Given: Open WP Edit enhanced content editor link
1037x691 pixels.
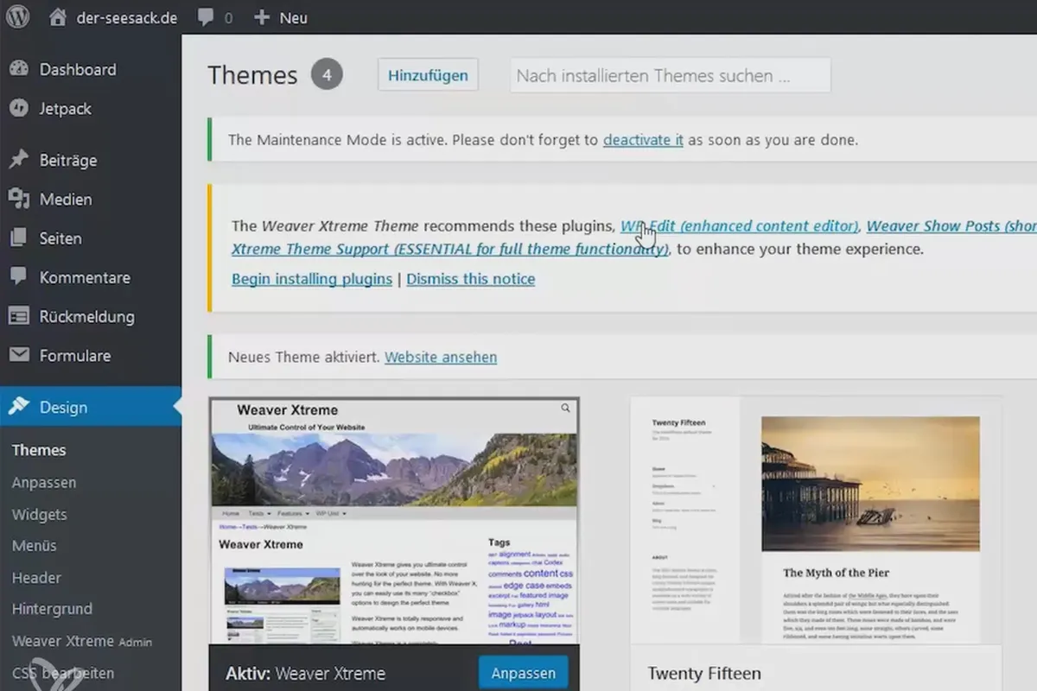Looking at the screenshot, I should click(740, 226).
